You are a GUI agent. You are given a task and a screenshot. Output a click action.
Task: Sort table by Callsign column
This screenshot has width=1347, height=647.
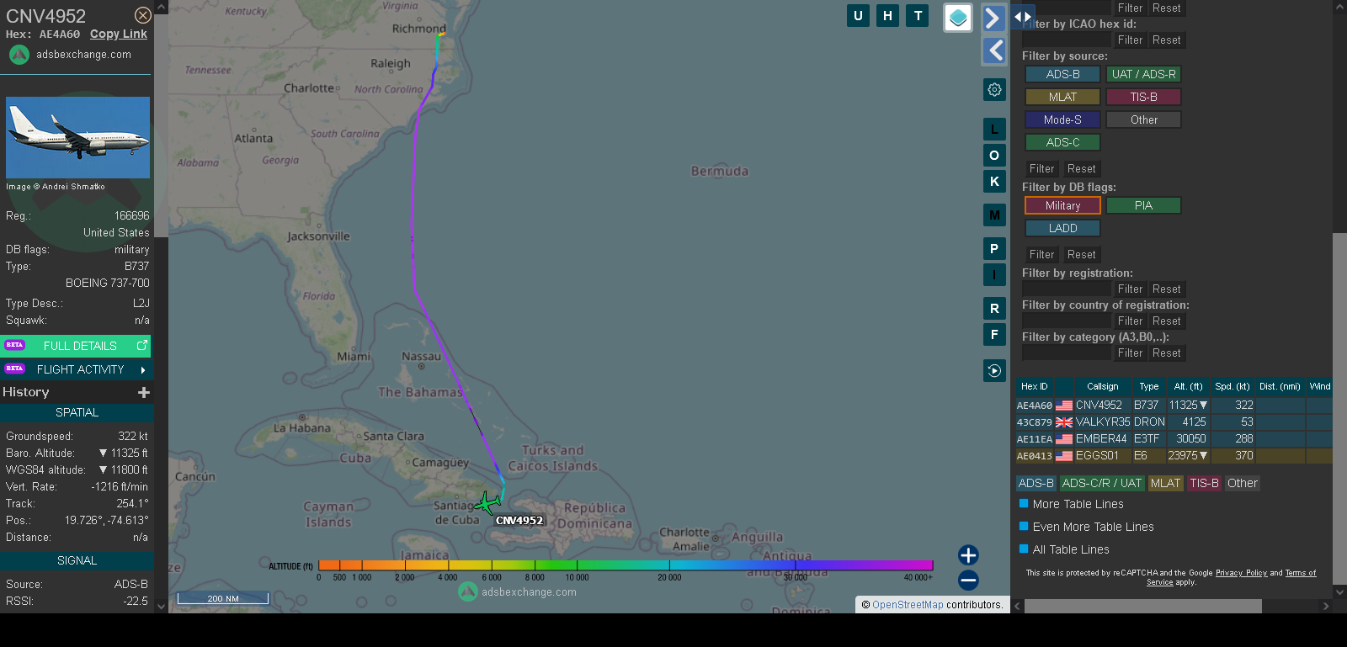1102,386
